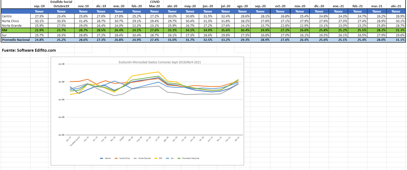Select the Fuente: Software Edifito.com cell
The width and height of the screenshot is (407, 170).
click(x=29, y=50)
